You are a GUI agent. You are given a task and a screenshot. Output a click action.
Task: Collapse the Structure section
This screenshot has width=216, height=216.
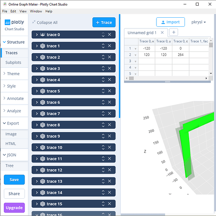4,42
